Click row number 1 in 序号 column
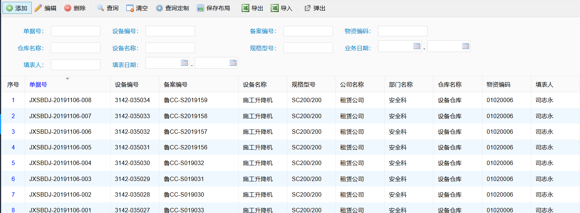Image resolution: width=580 pixels, height=213 pixels. [x=13, y=100]
